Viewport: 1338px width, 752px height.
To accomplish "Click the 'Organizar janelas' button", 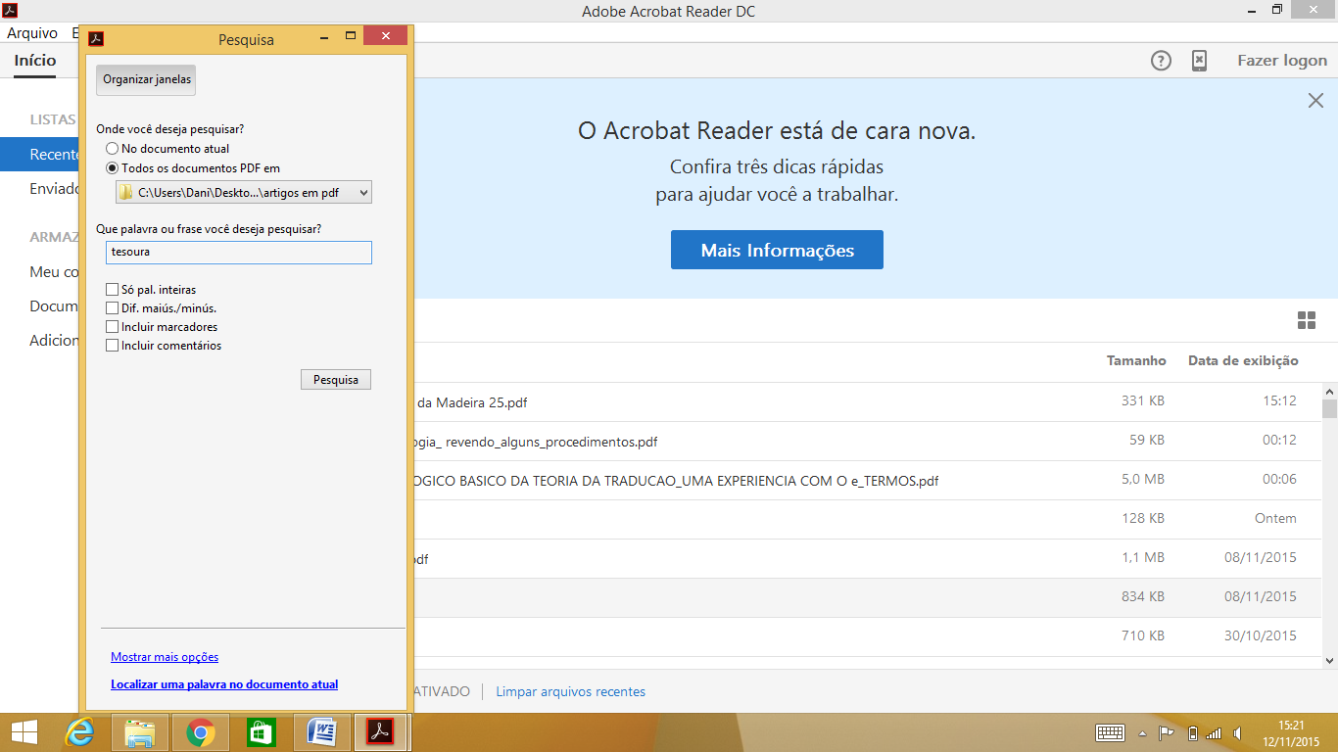I will [146, 79].
